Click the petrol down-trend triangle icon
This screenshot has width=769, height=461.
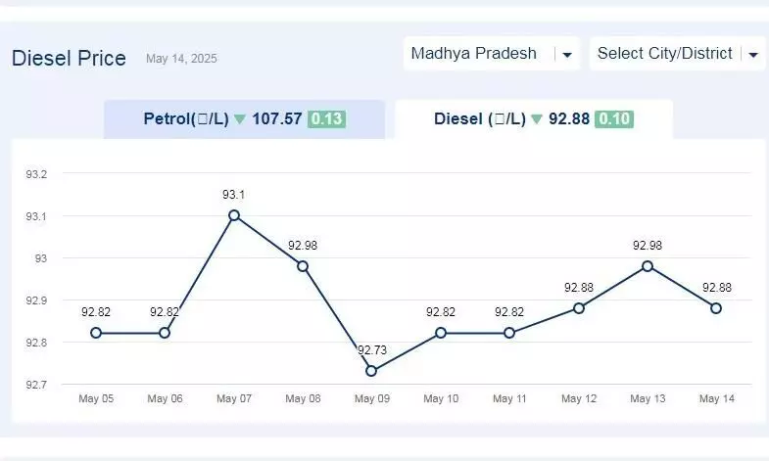240,119
